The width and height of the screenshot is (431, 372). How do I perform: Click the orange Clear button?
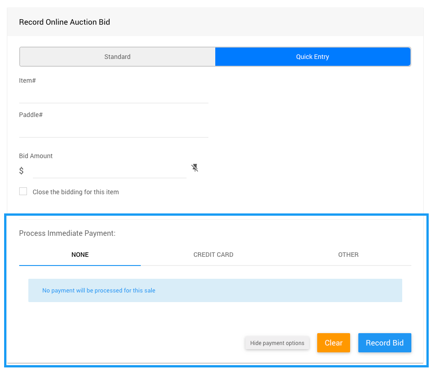[x=334, y=343]
